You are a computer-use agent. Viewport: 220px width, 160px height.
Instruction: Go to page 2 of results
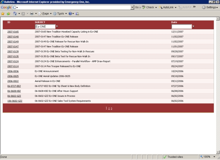[109, 108]
